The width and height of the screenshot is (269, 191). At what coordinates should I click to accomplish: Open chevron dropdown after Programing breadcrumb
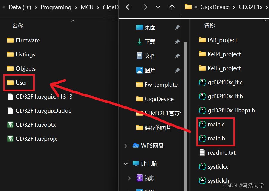tap(76, 7)
